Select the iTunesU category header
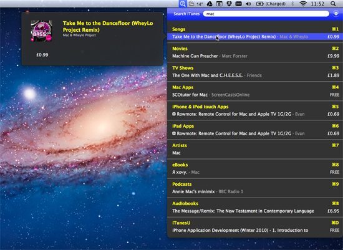This screenshot has width=343, height=250. pos(181,223)
